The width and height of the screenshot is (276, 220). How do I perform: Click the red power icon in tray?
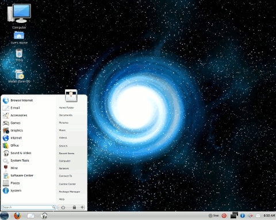(224, 216)
